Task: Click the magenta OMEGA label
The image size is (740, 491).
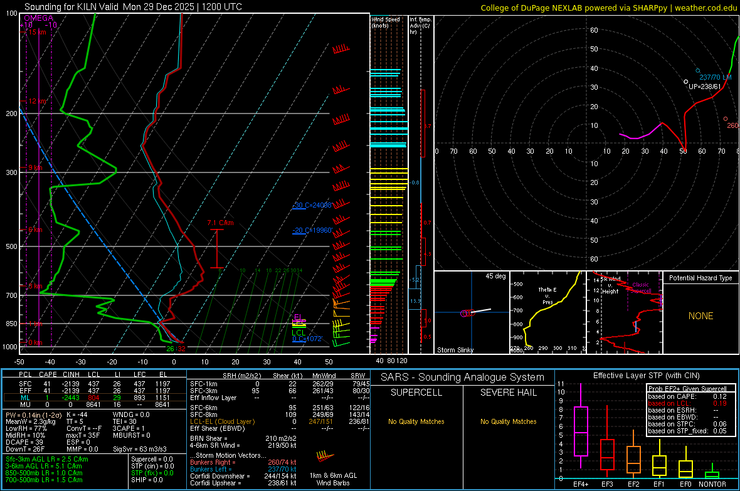Action: 39,18
